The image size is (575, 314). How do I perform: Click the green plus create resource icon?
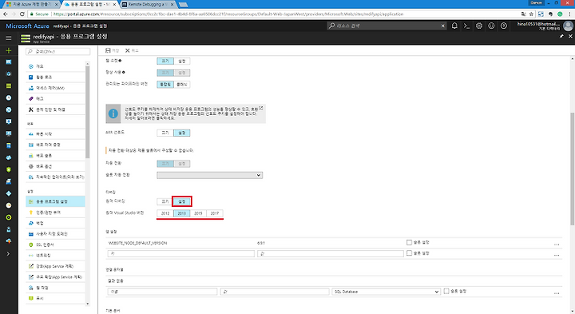[9, 50]
